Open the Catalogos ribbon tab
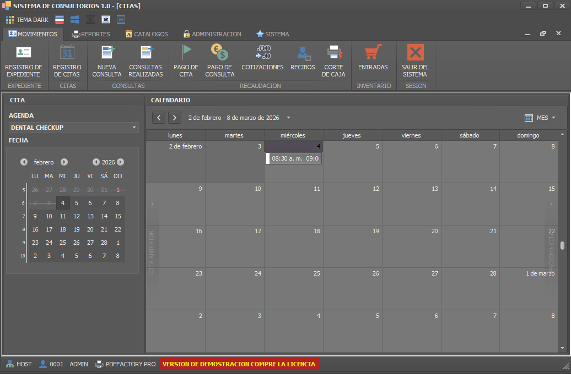This screenshot has height=374, width=571. pyautogui.click(x=147, y=34)
